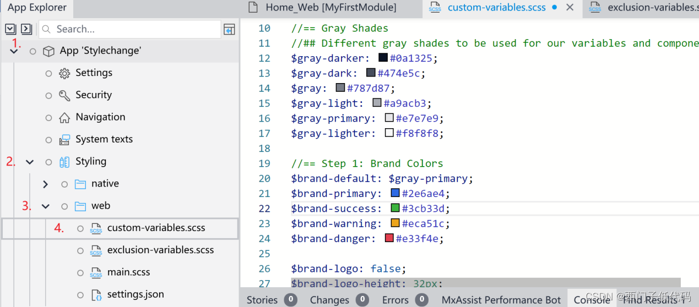Click the settings.json file icon
The image size is (699, 307).
point(96,294)
